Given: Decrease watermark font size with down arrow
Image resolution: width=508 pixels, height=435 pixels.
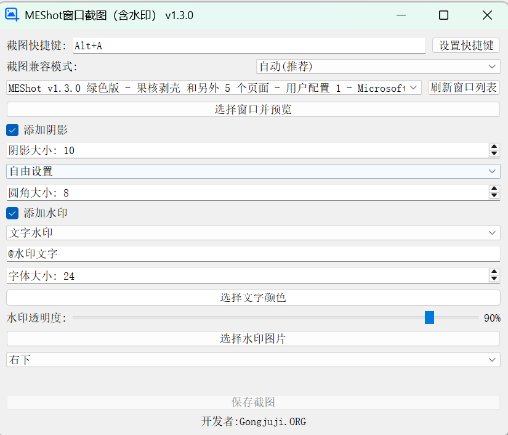Looking at the screenshot, I should [x=494, y=278].
